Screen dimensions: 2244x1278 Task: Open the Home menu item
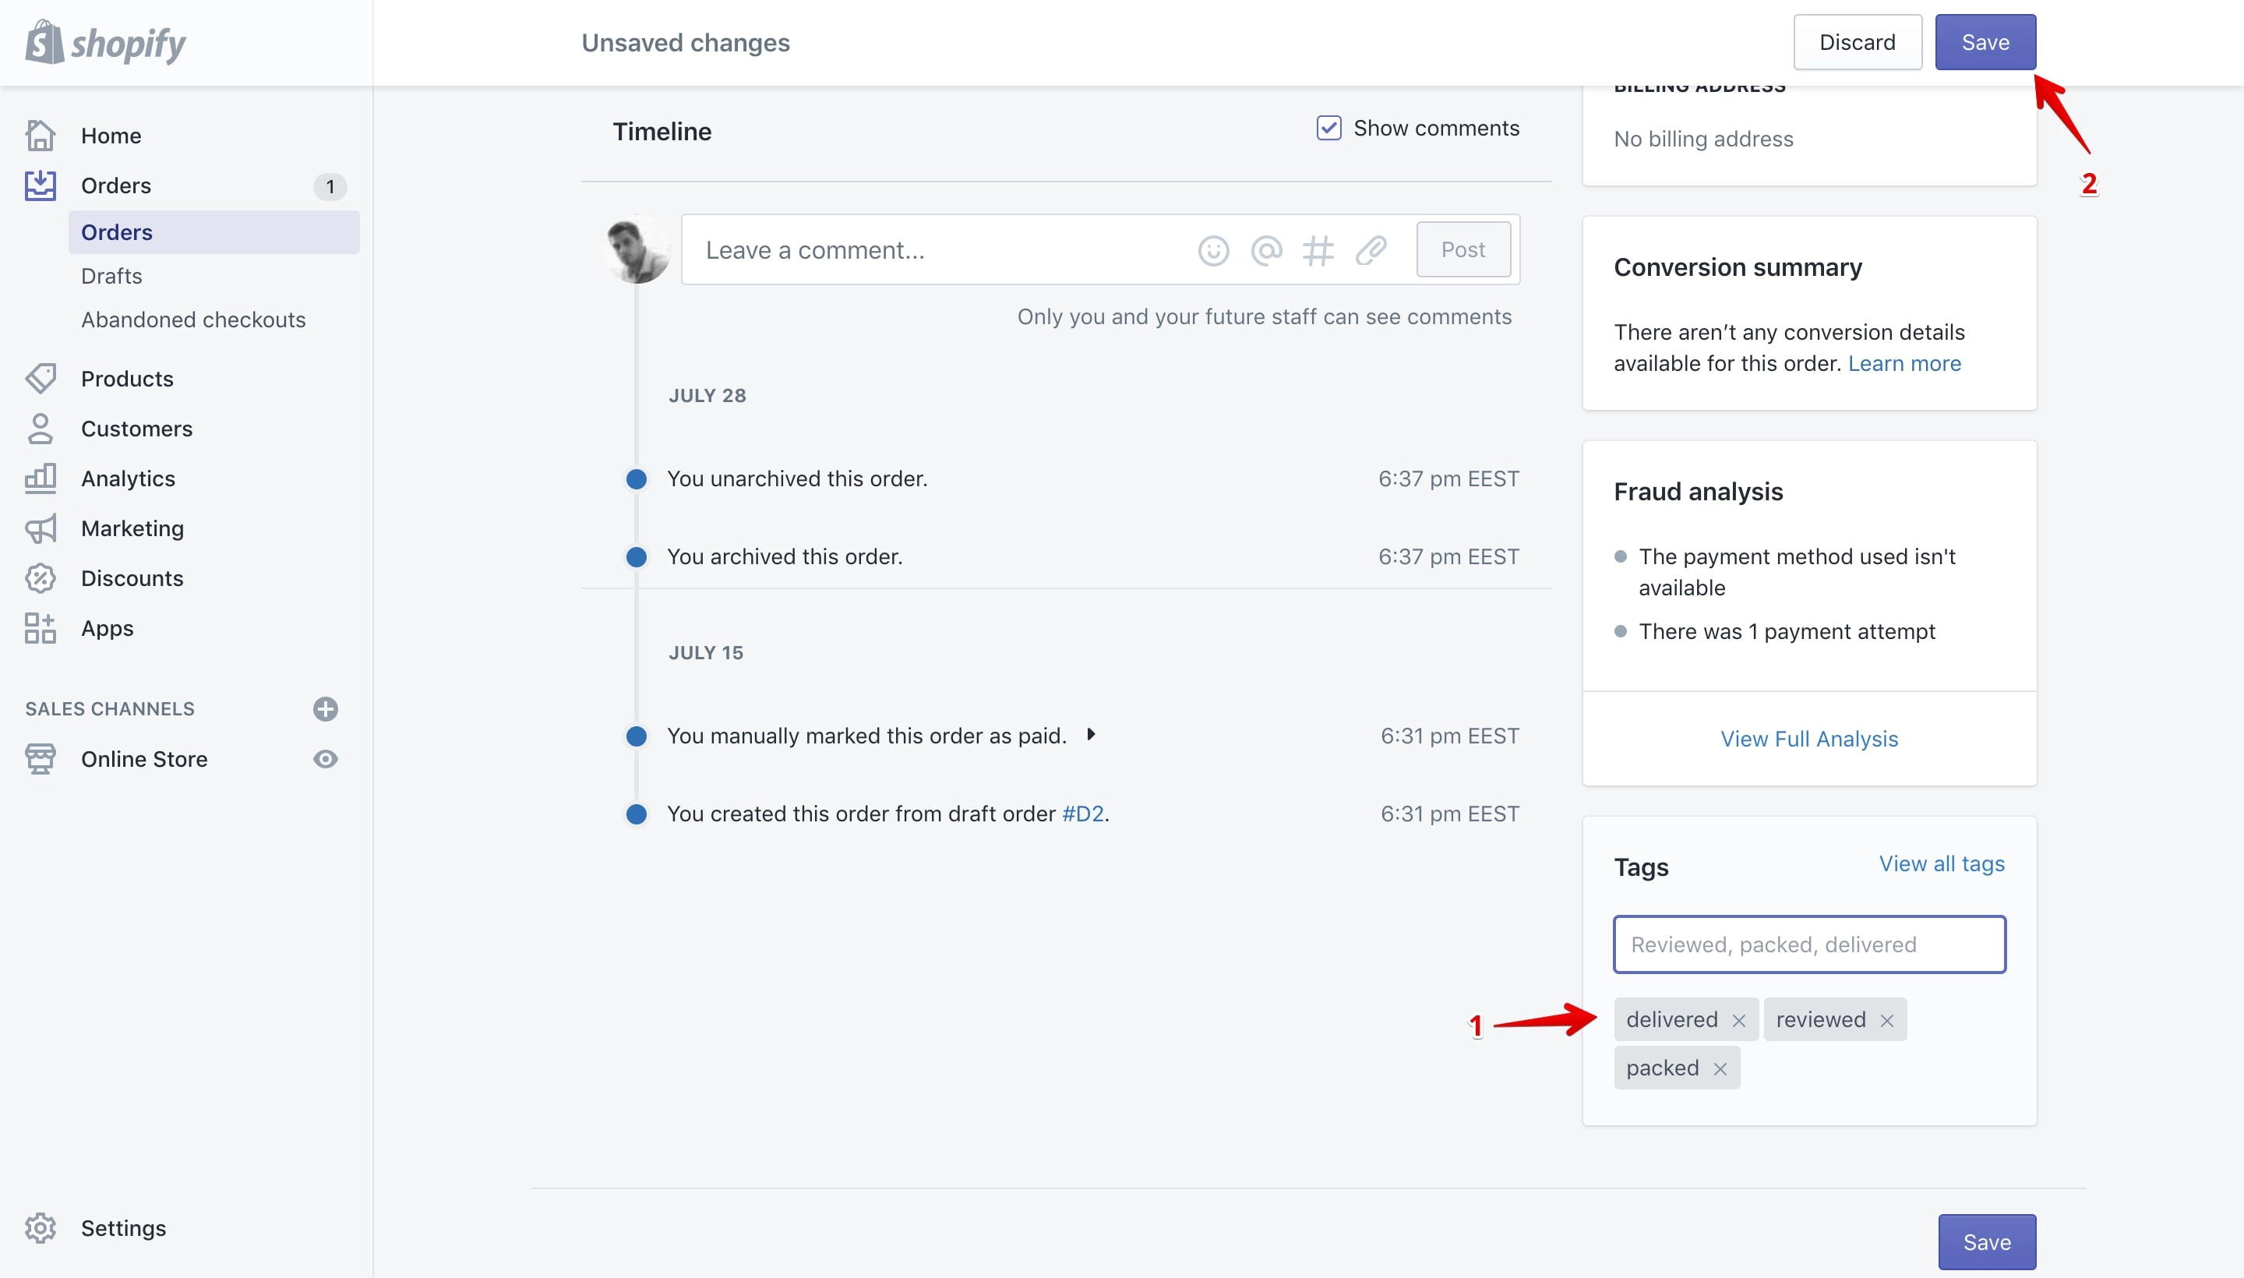point(111,135)
